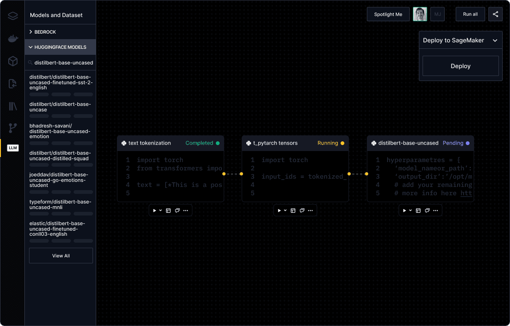510x326 pixels.
Task: Click the text tokenization node title
Action: [150, 143]
